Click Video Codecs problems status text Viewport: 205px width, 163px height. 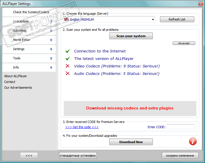click(x=117, y=66)
